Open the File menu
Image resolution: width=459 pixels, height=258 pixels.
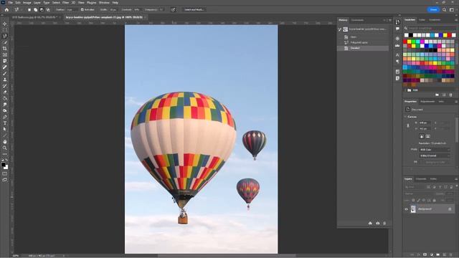(x=11, y=3)
